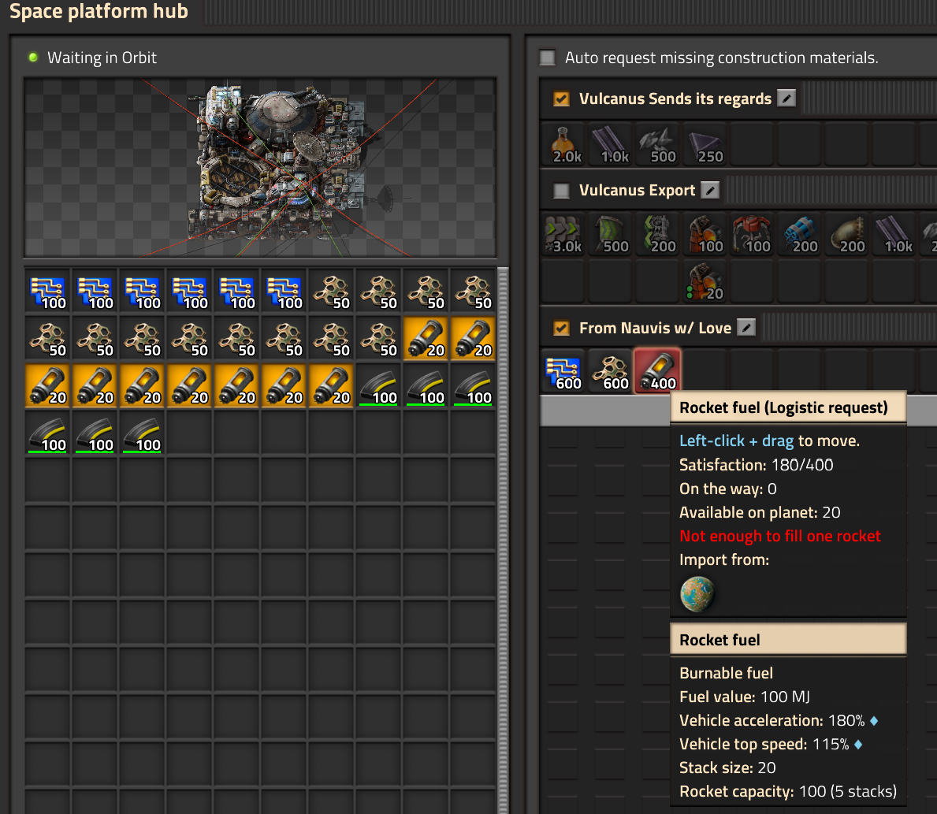Pick the last rail stack in the hub inventory
937x814 pixels.
(x=142, y=433)
